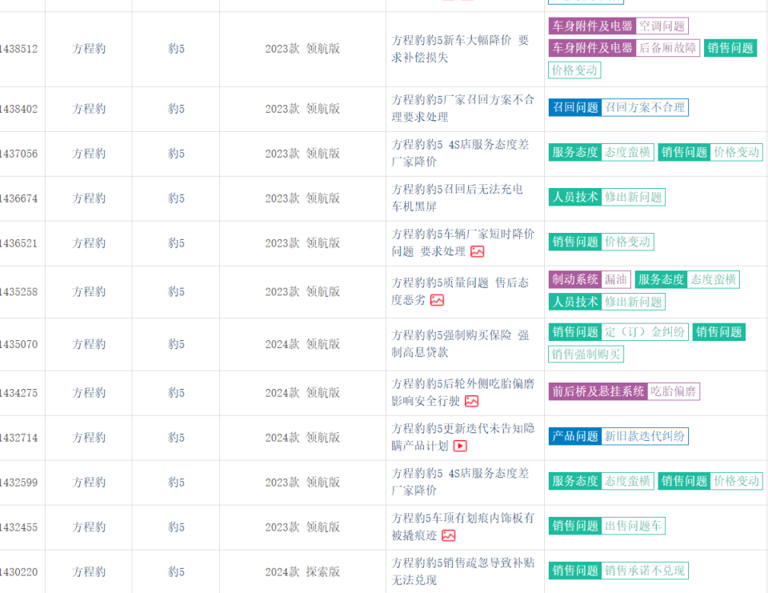Select the 销售强制购买 tag

[x=586, y=354]
